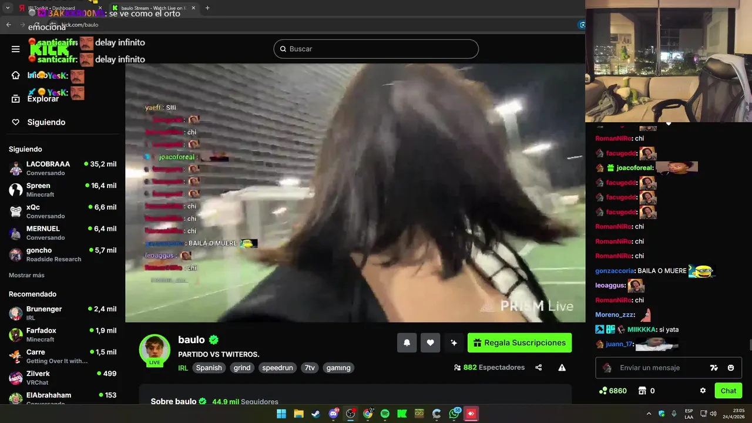Click baulo's live avatar below the video
This screenshot has height=423, width=752.
[155, 350]
